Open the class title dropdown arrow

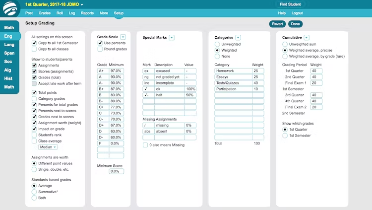click(x=82, y=4)
